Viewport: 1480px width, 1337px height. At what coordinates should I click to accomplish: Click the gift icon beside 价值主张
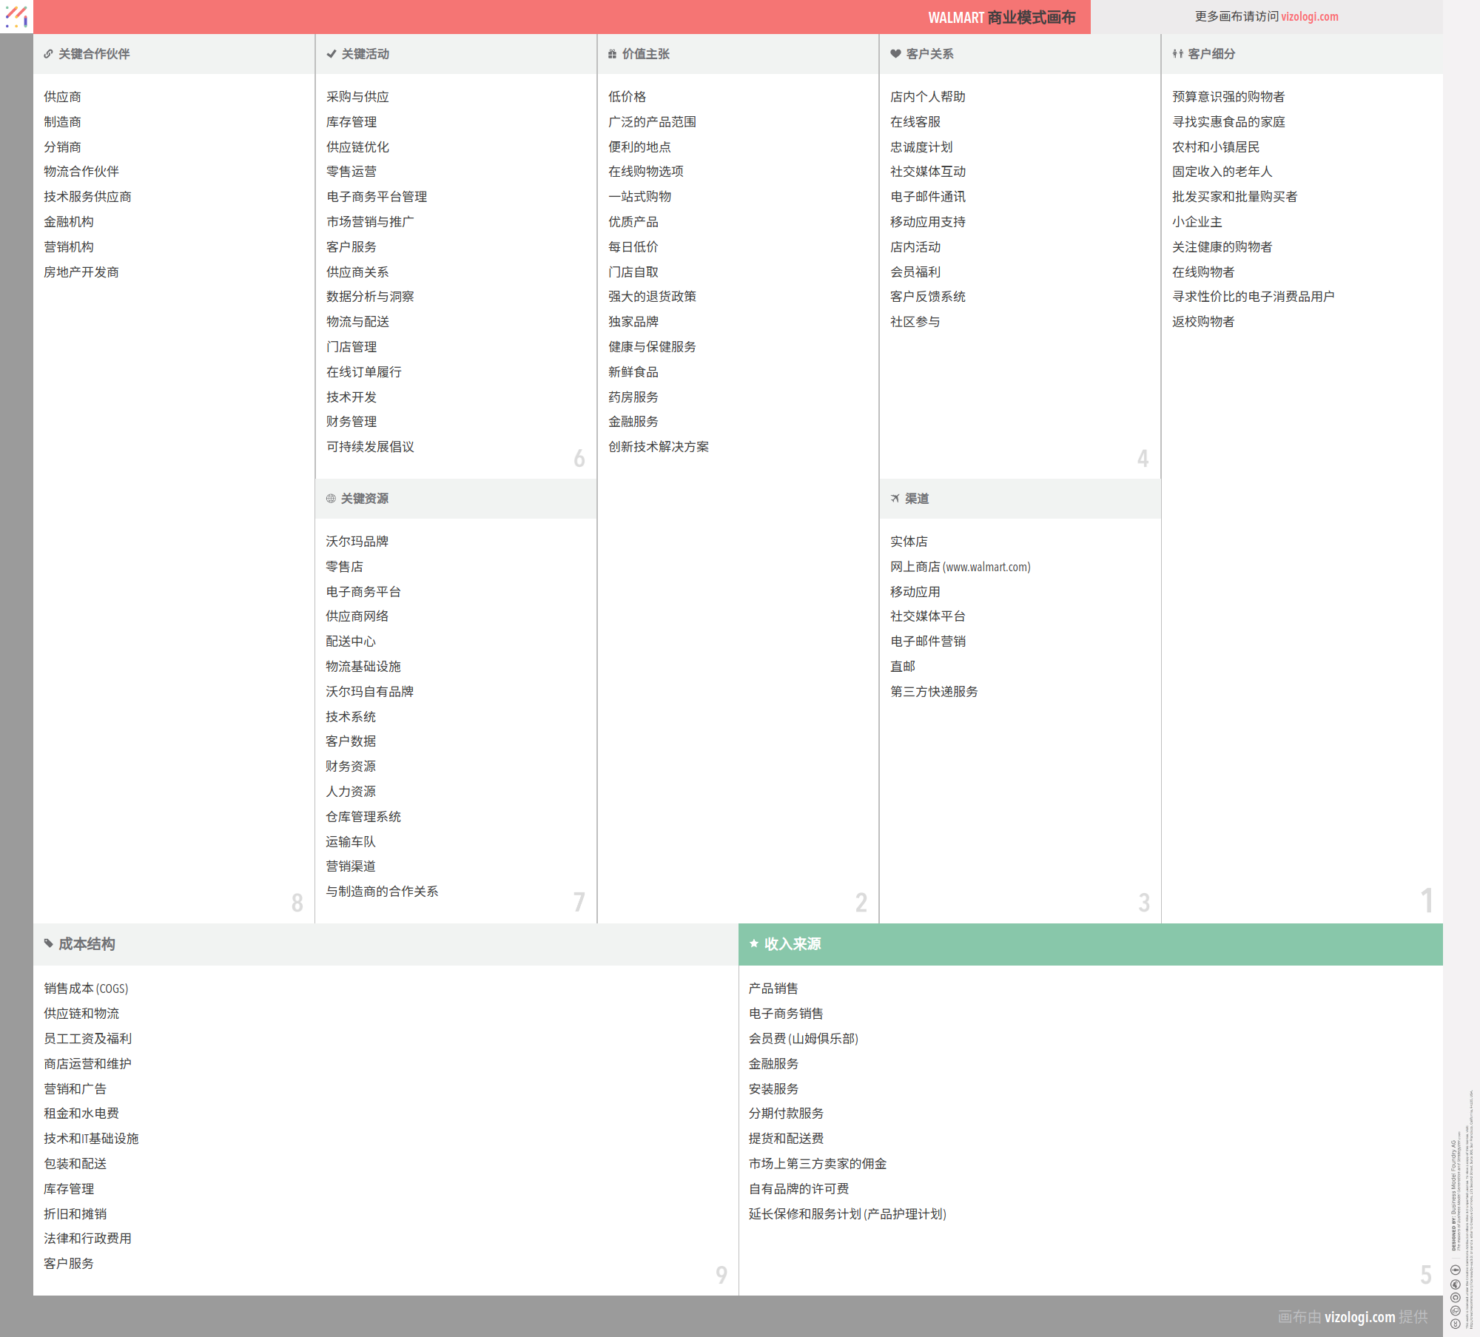click(612, 54)
